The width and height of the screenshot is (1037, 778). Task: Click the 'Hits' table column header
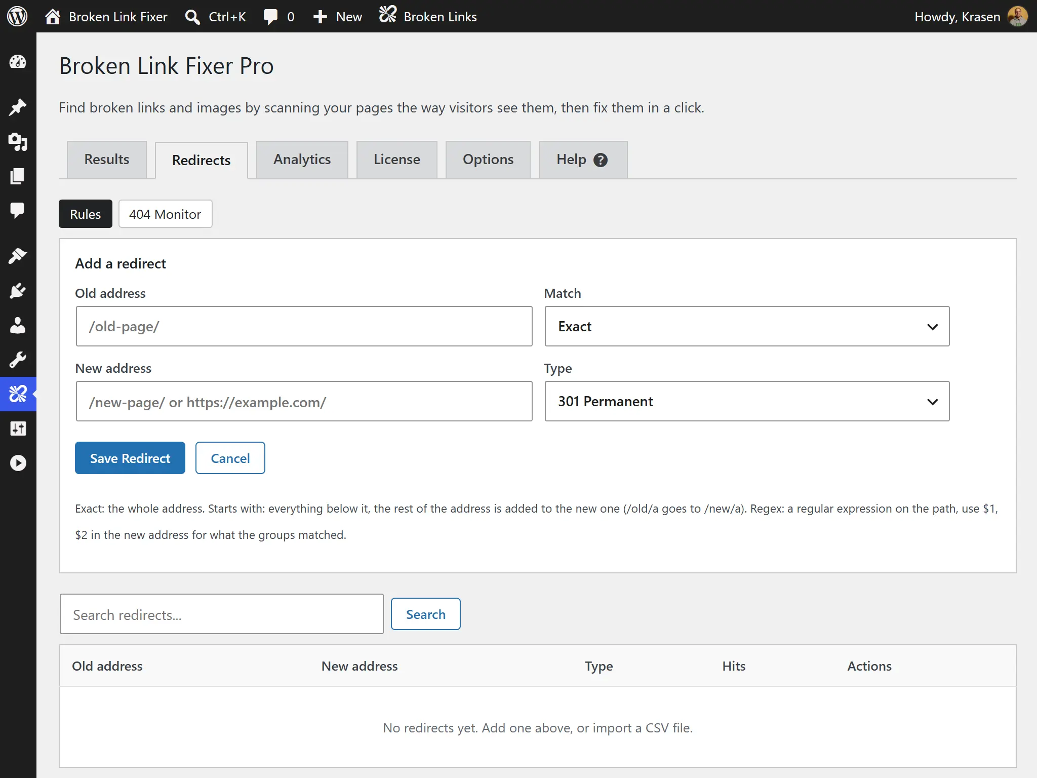tap(734, 666)
